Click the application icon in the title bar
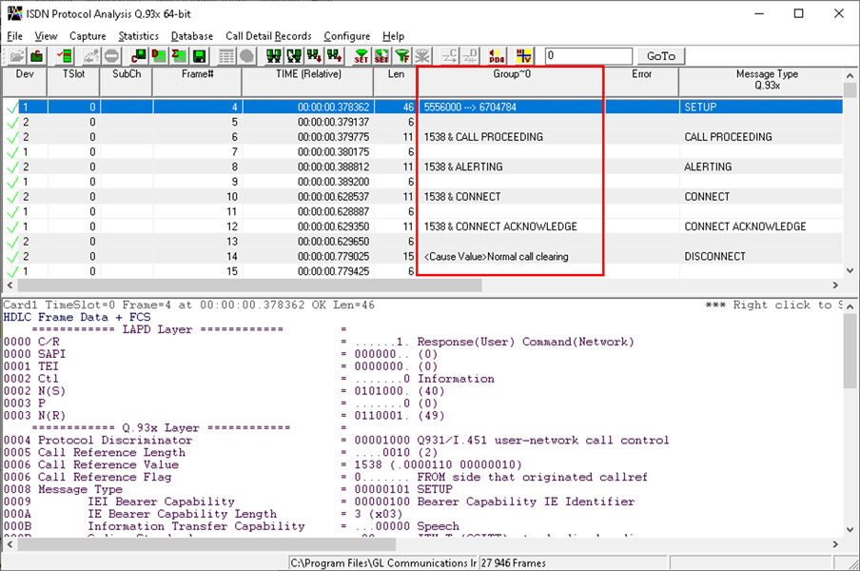The height and width of the screenshot is (571, 860). (x=14, y=13)
